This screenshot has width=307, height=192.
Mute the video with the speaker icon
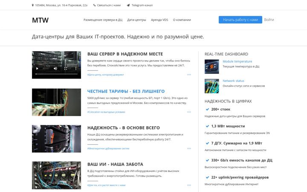[x=55, y=68]
